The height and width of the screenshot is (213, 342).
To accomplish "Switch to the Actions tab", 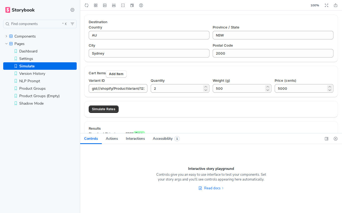I will 112,138.
